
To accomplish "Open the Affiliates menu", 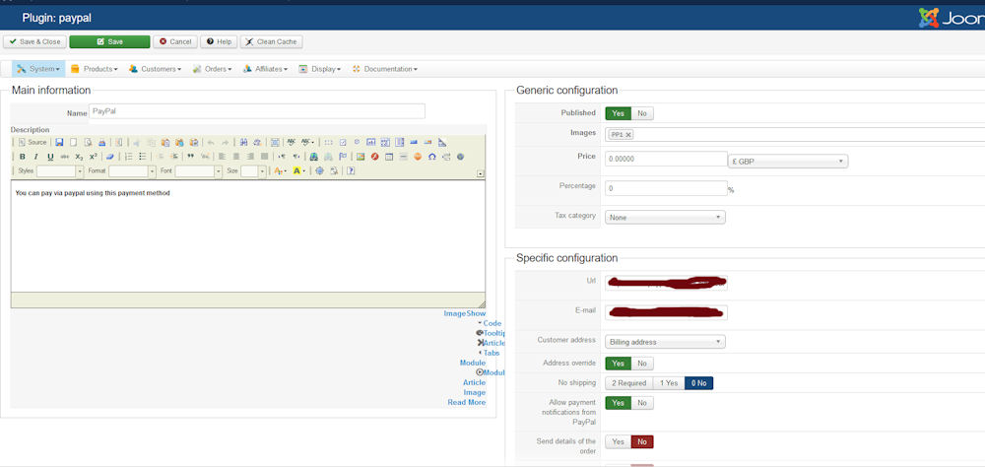I will coord(266,69).
